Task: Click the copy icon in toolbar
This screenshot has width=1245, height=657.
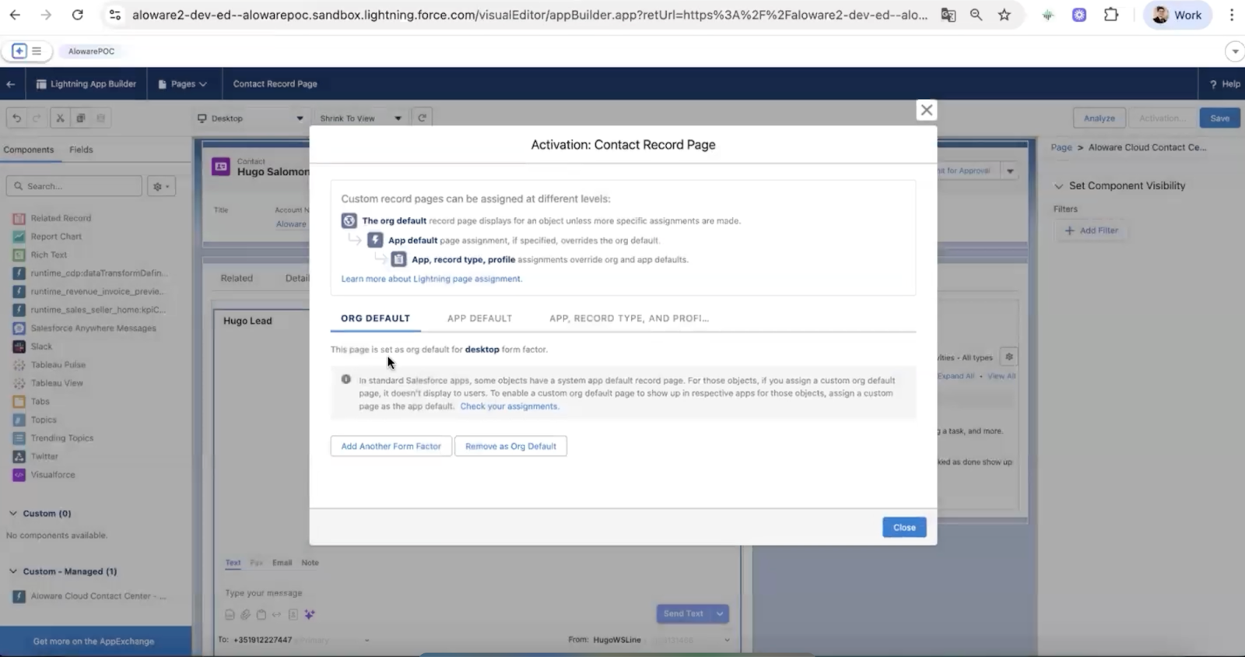Action: [80, 118]
